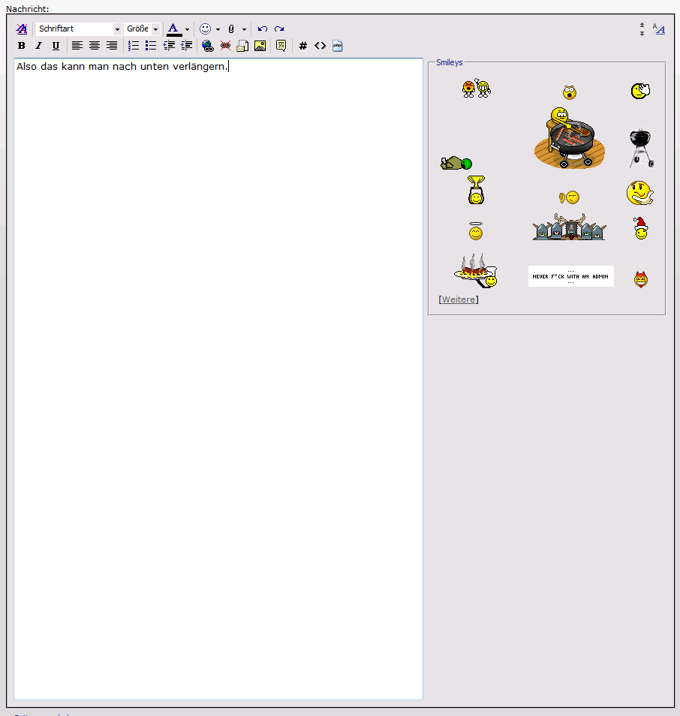Screen dimensions: 680x716
Task: Click the smiley insert toolbar icon
Action: (x=206, y=29)
